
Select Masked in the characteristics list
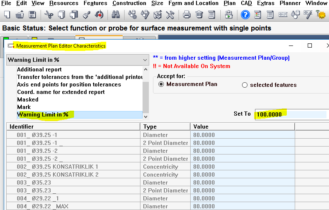pos(28,99)
